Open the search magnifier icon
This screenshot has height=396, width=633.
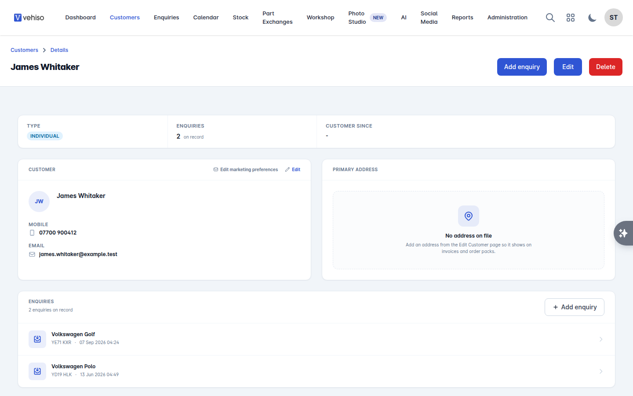[x=550, y=18]
